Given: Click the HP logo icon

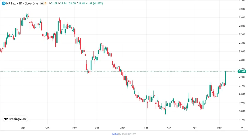Looking at the screenshot, I should tap(4, 3).
